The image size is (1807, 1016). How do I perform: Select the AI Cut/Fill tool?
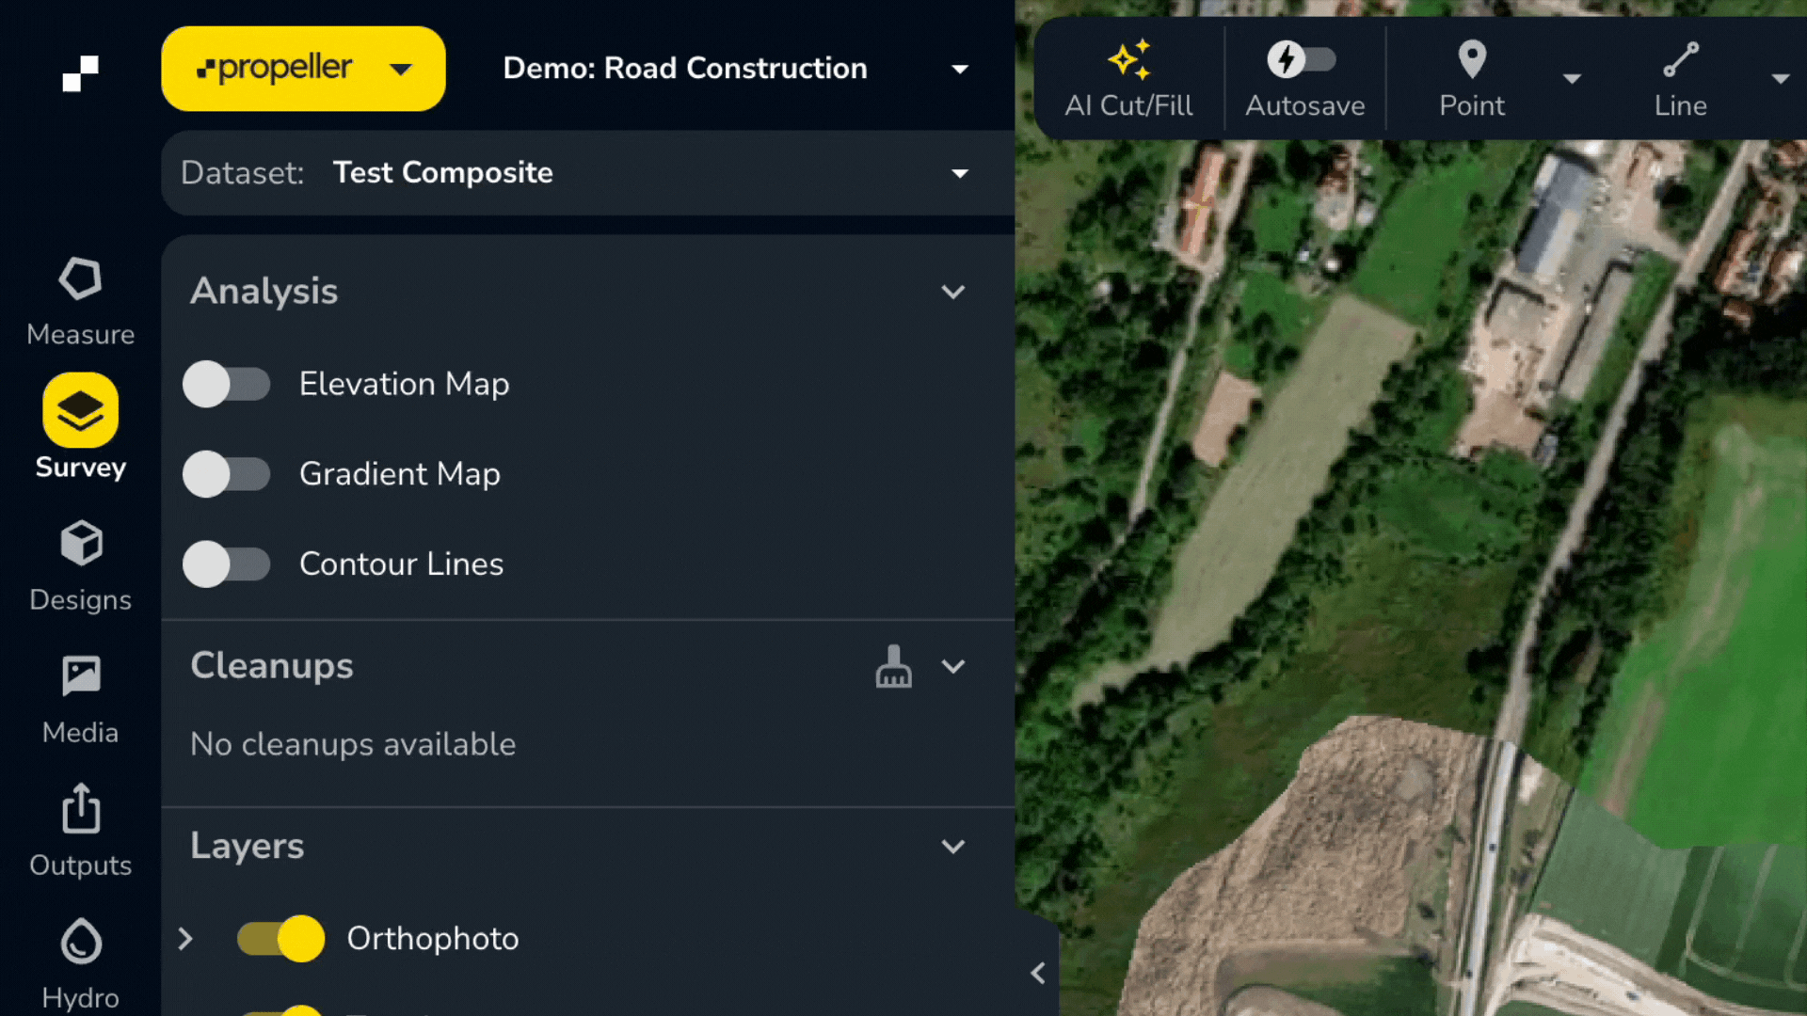1128,79
